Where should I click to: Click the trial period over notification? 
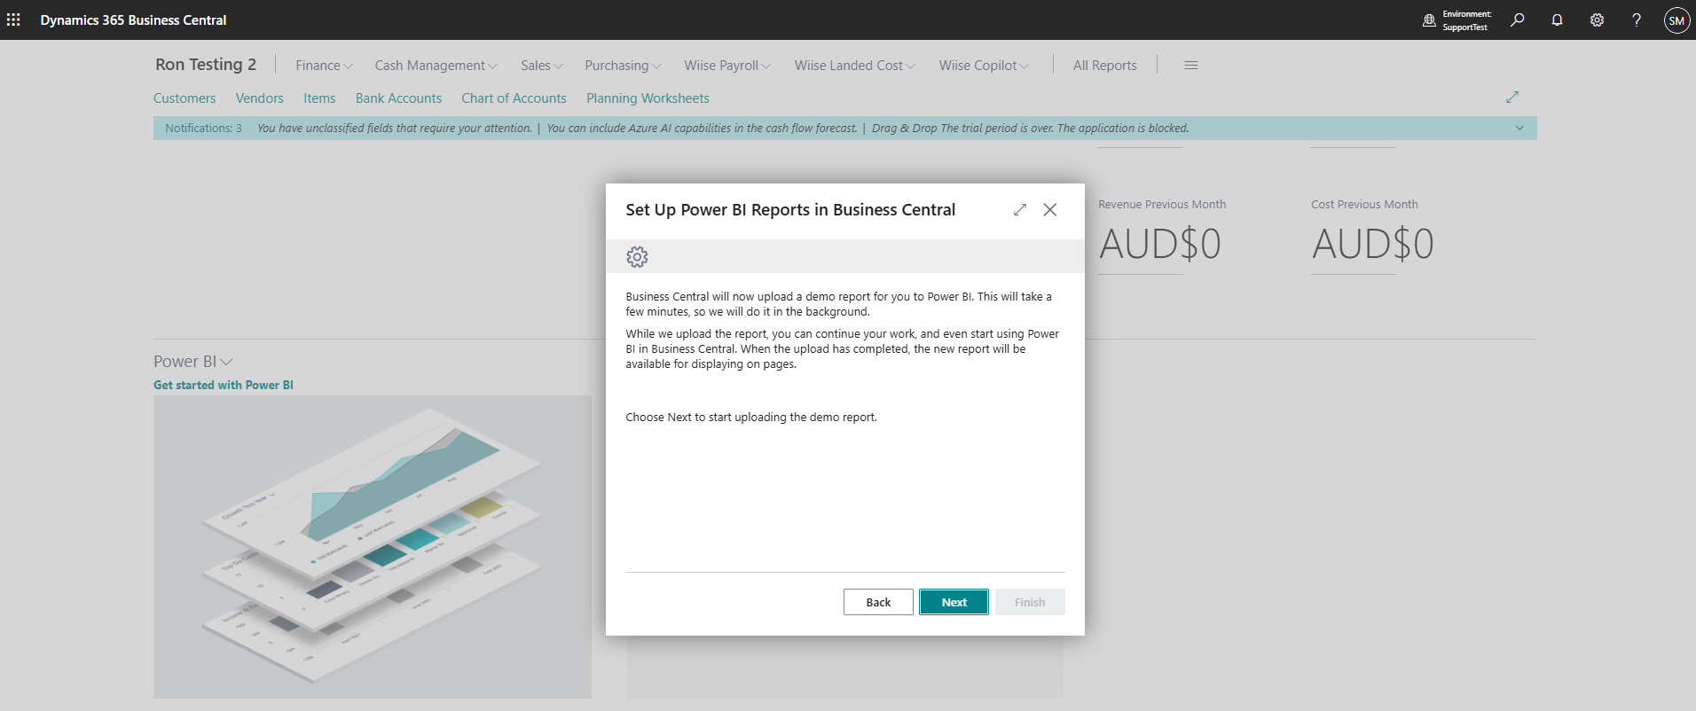[1030, 129]
